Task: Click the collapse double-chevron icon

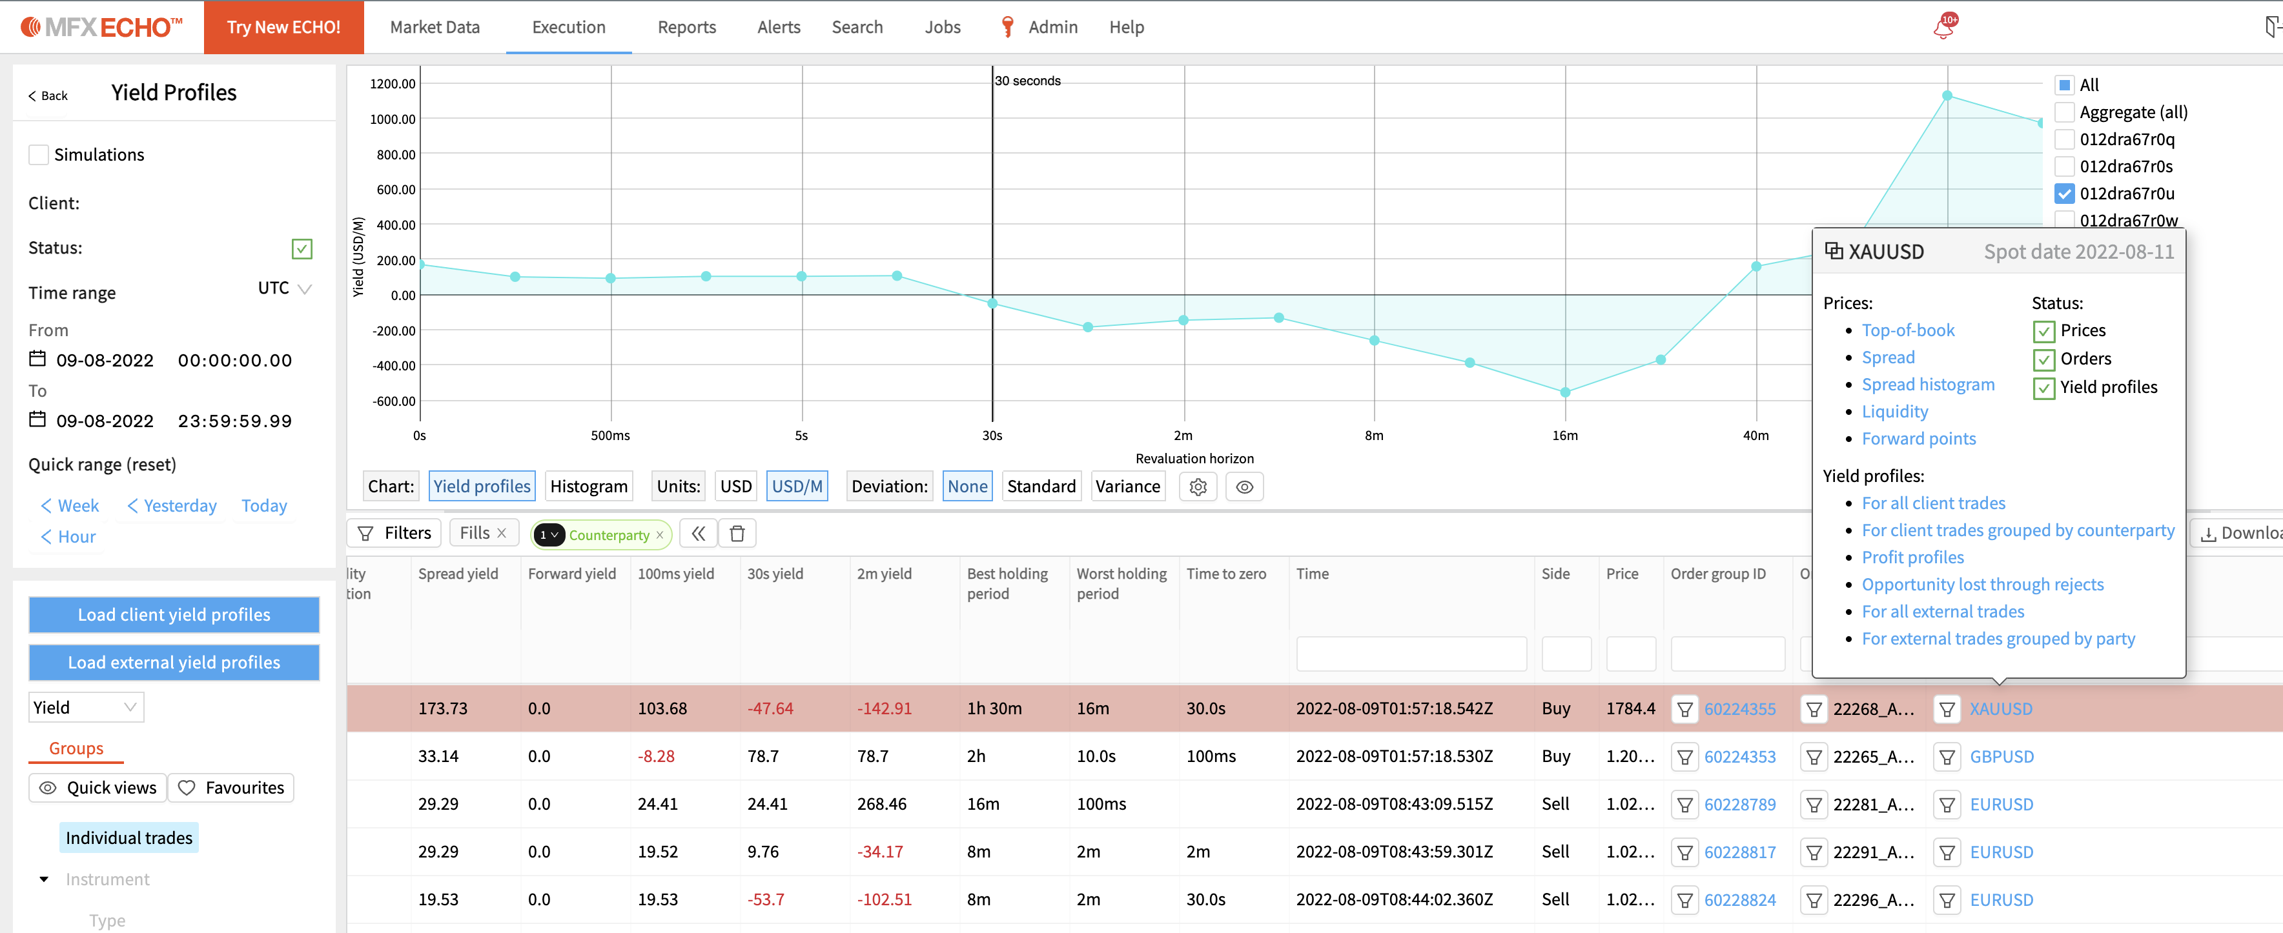Action: pos(699,534)
